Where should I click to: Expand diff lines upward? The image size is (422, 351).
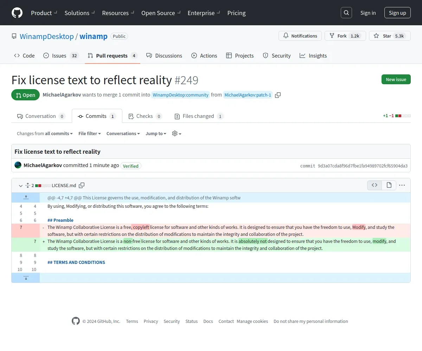pos(26,198)
